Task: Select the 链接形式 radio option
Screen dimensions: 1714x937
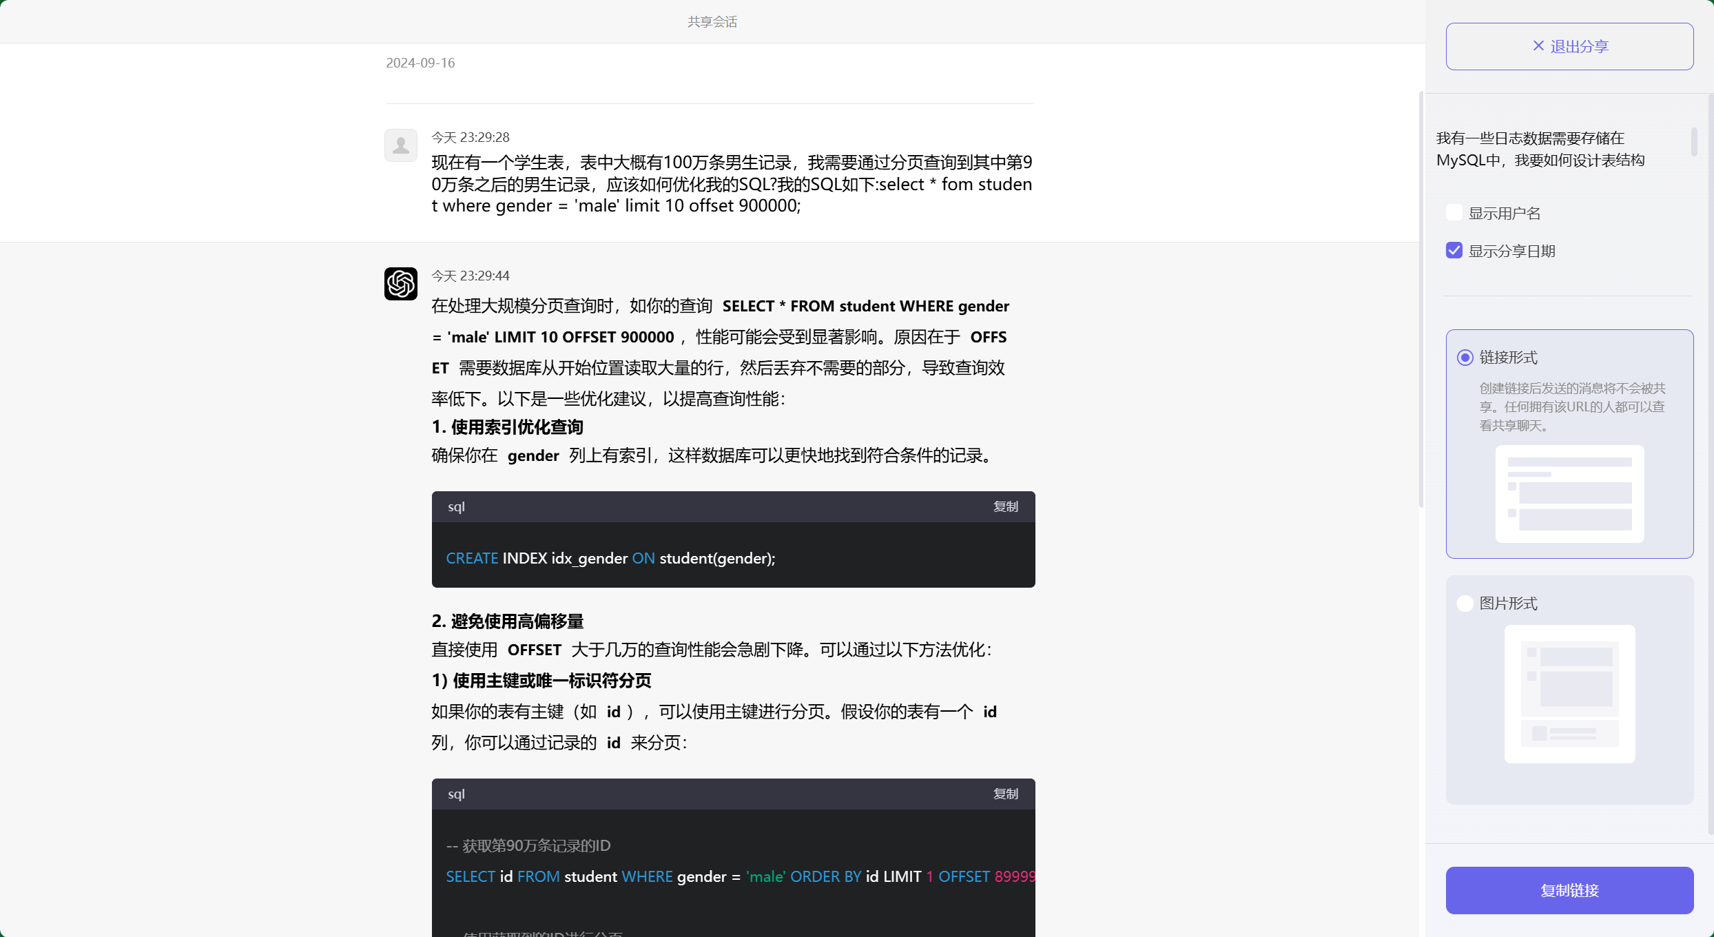Action: click(x=1465, y=358)
